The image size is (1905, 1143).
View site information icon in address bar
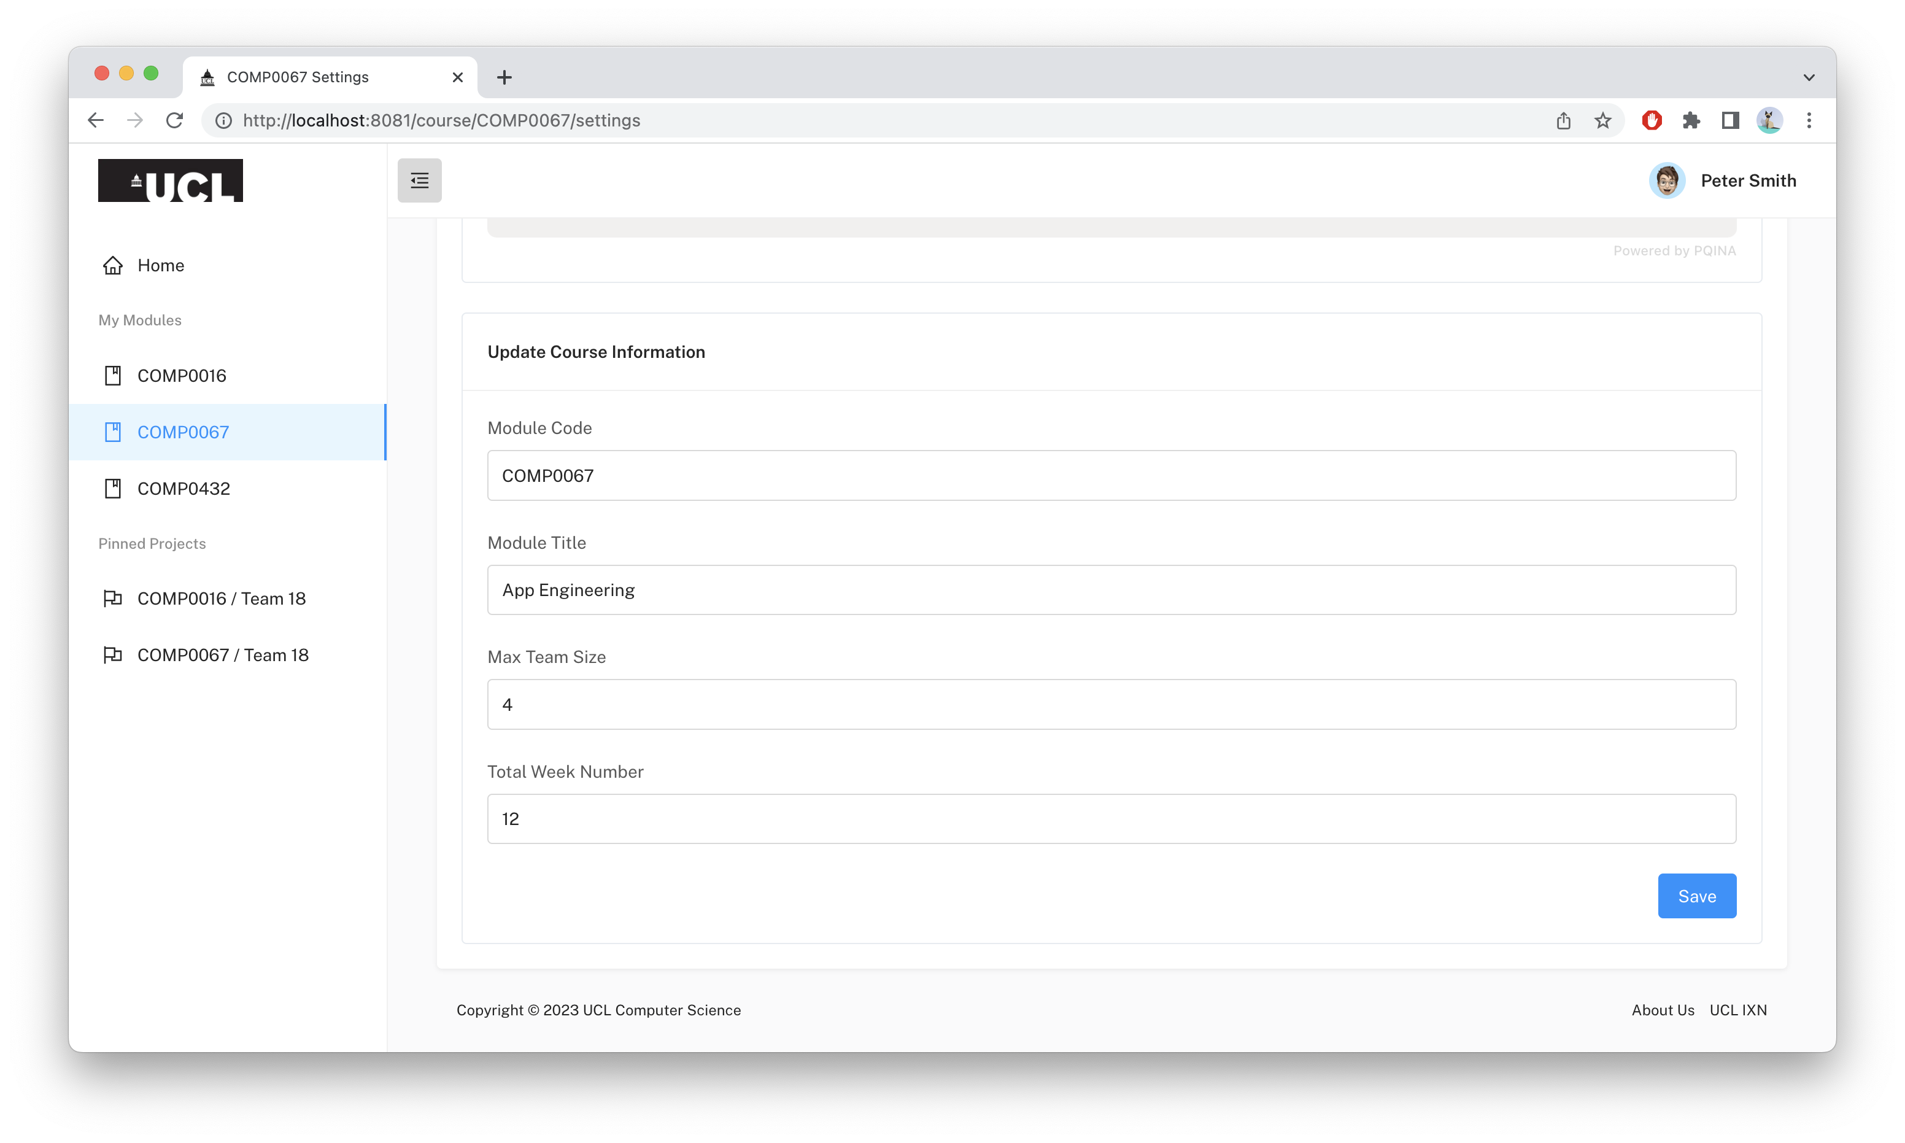click(x=223, y=120)
